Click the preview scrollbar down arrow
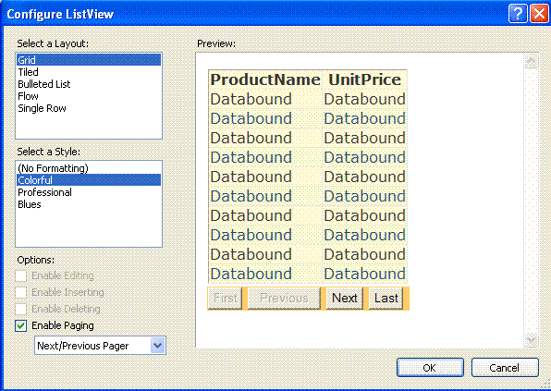Image resolution: width=551 pixels, height=391 pixels. tap(531, 340)
